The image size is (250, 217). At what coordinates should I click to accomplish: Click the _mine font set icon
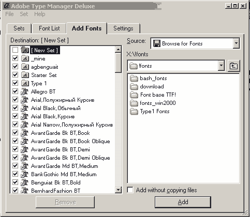click(x=25, y=58)
